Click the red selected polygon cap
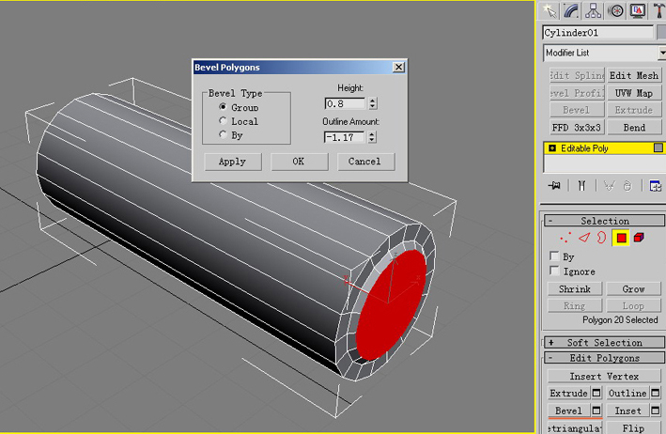 pyautogui.click(x=391, y=305)
